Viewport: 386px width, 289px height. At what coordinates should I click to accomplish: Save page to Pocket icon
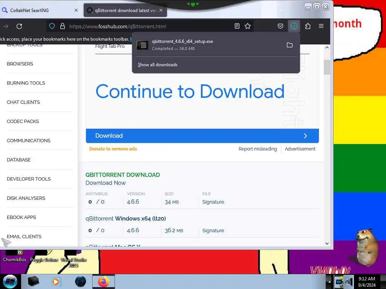[x=280, y=26]
